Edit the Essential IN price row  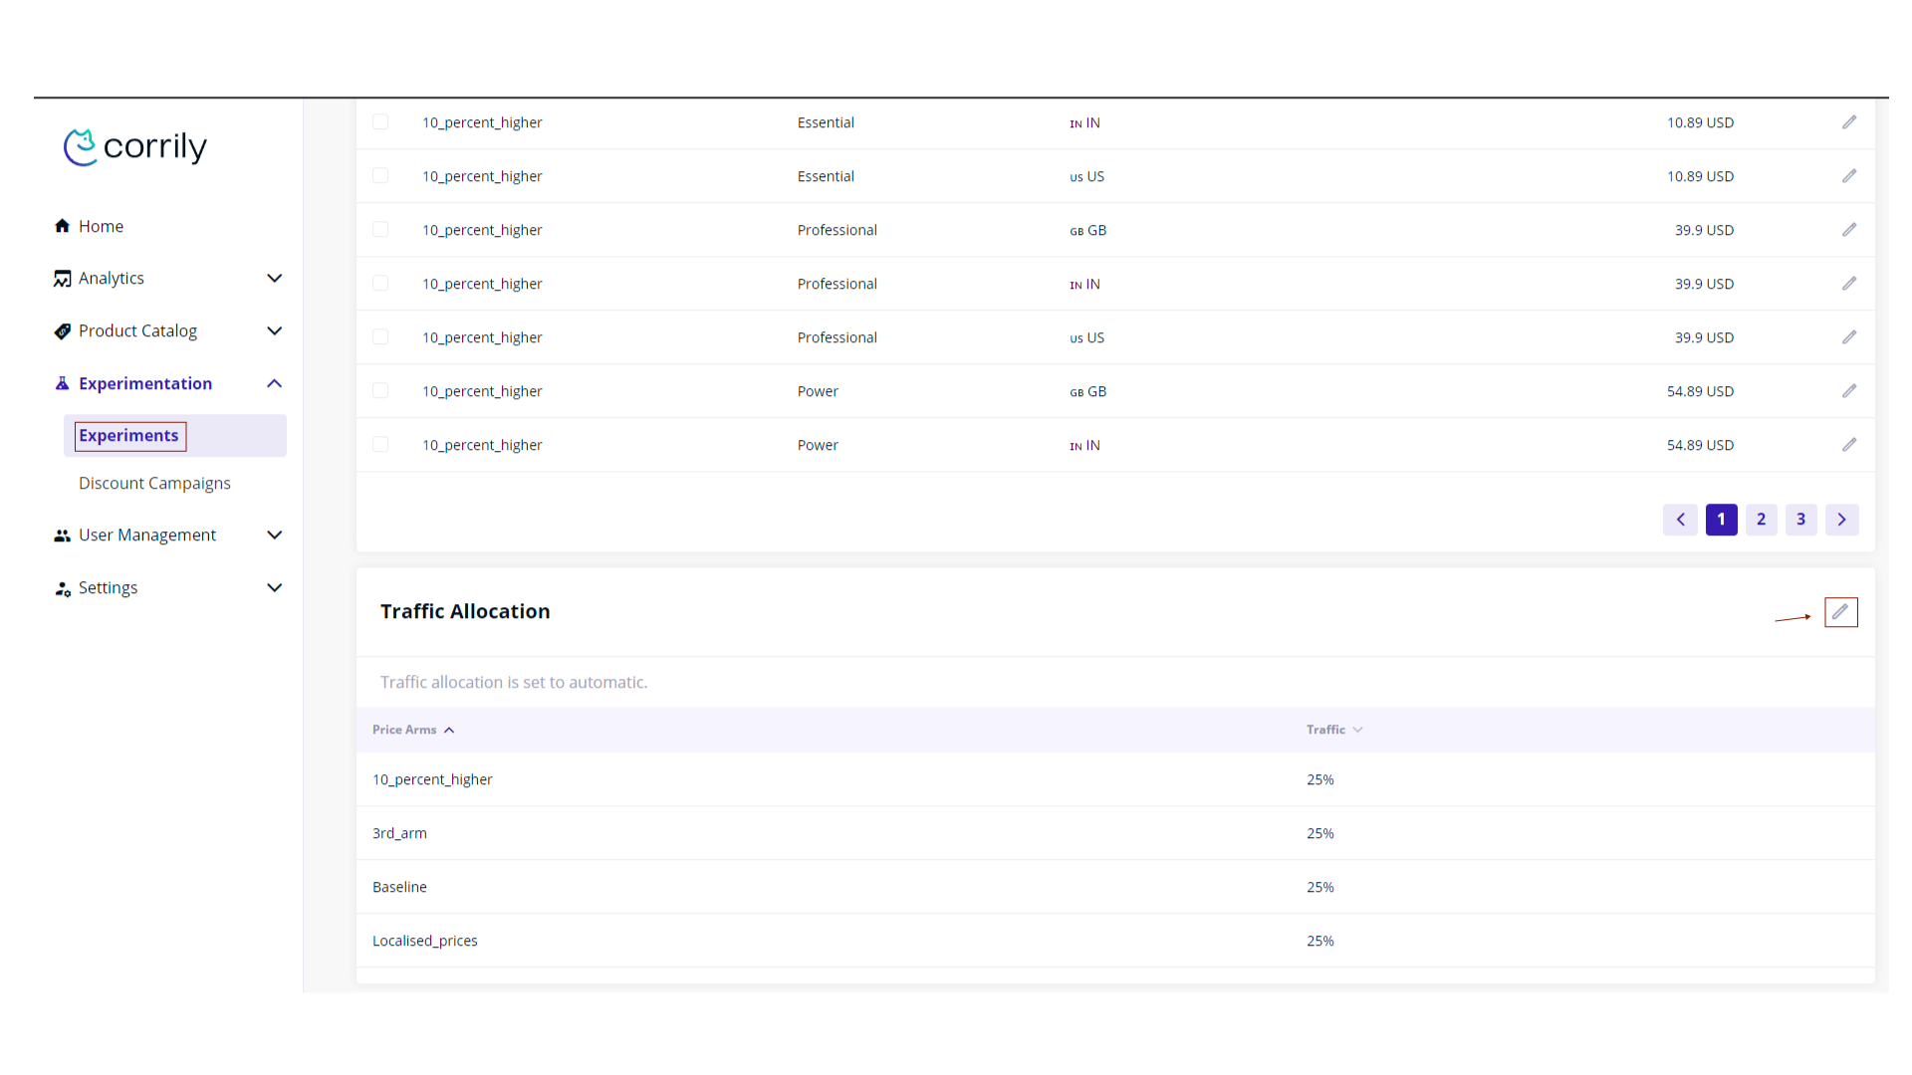[x=1849, y=122]
